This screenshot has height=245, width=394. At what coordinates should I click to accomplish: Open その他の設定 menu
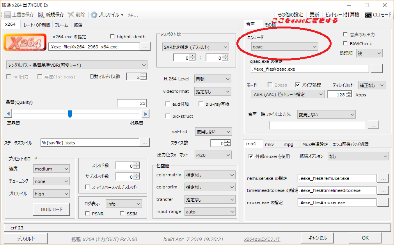tap(291, 15)
